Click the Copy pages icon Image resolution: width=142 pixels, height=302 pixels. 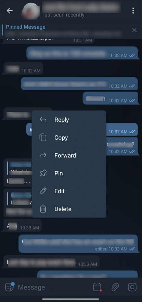tap(43, 138)
